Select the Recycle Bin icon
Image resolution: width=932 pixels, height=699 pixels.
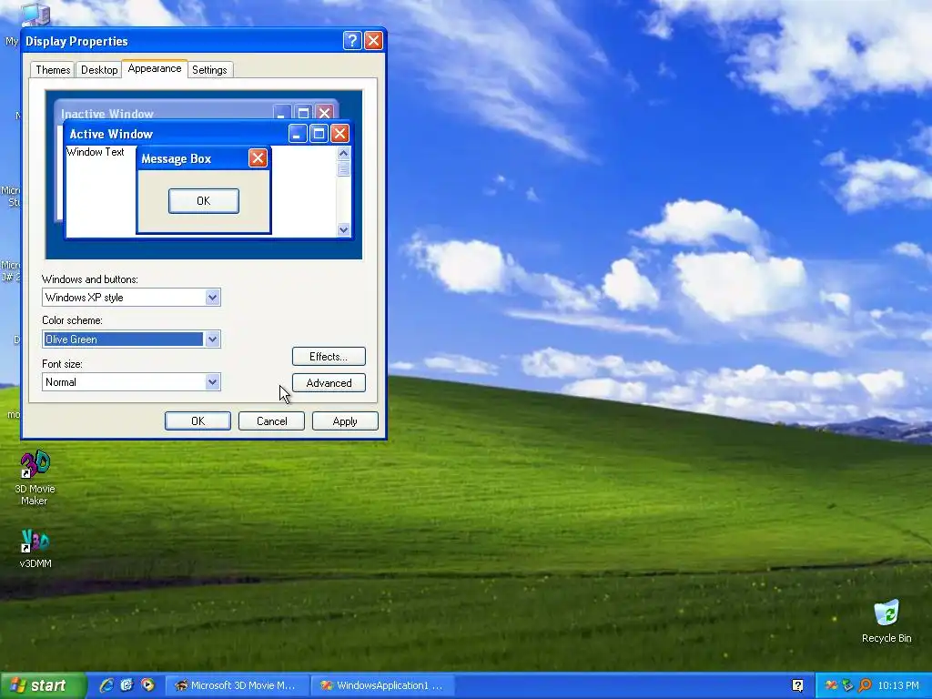click(886, 622)
